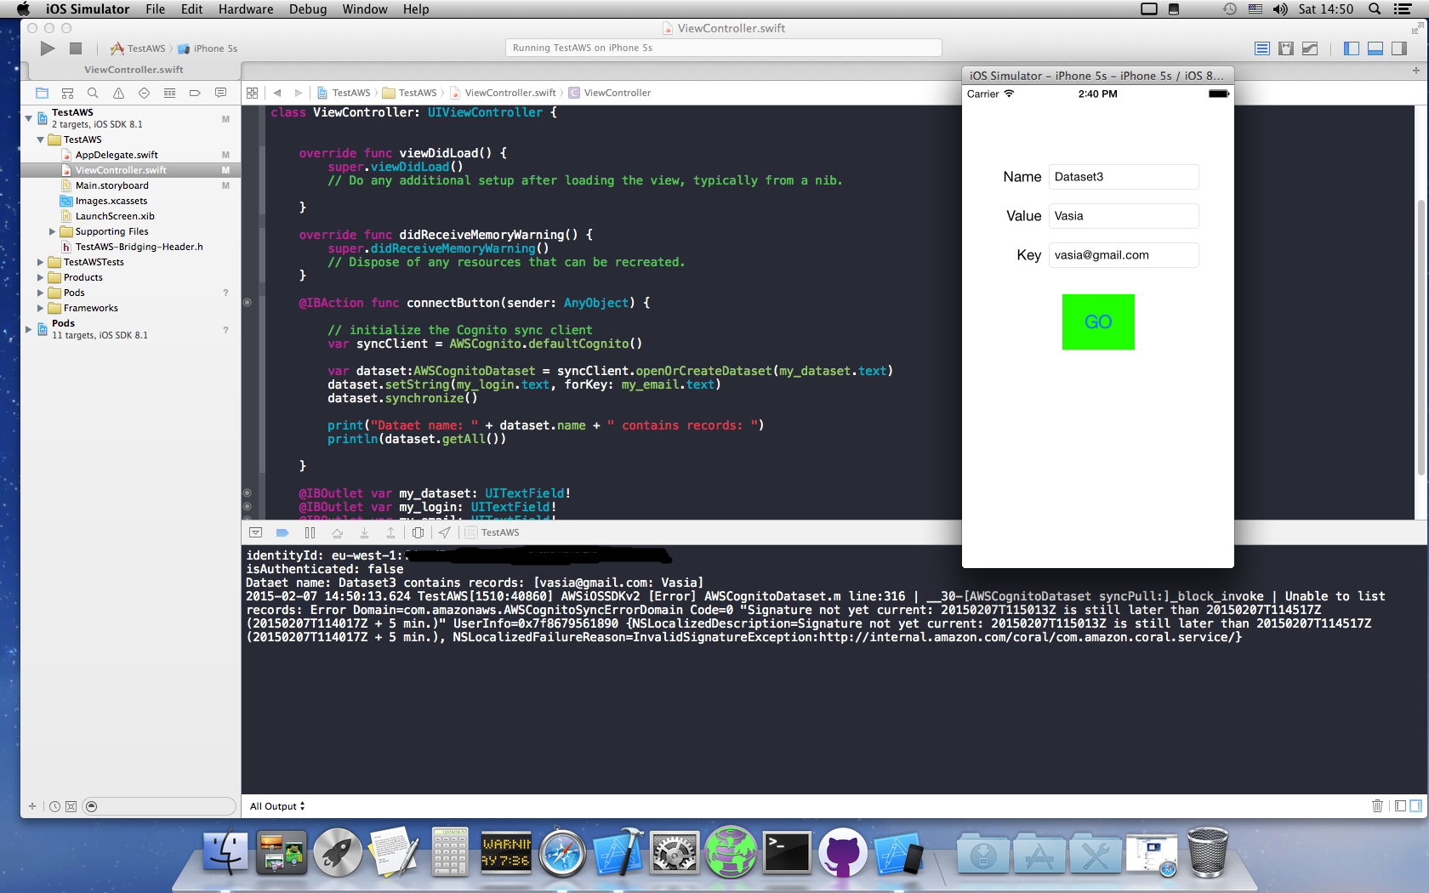Clear the console with trash icon
Screen dimensions: 1429x893
[1377, 805]
